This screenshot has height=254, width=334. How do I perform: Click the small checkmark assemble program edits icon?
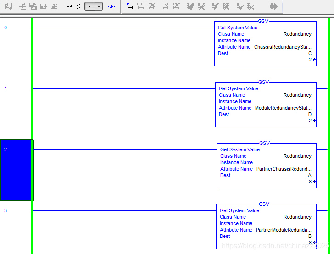pyautogui.click(x=240, y=6)
